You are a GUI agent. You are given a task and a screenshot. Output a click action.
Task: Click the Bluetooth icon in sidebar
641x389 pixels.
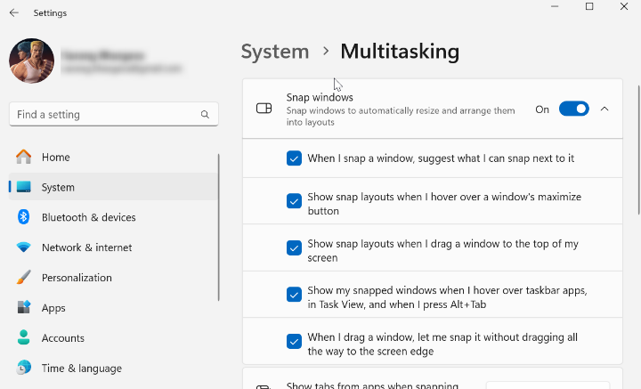click(24, 217)
